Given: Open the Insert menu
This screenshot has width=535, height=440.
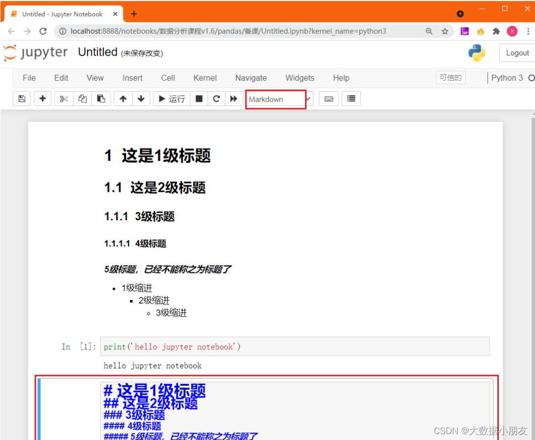Looking at the screenshot, I should tap(133, 78).
